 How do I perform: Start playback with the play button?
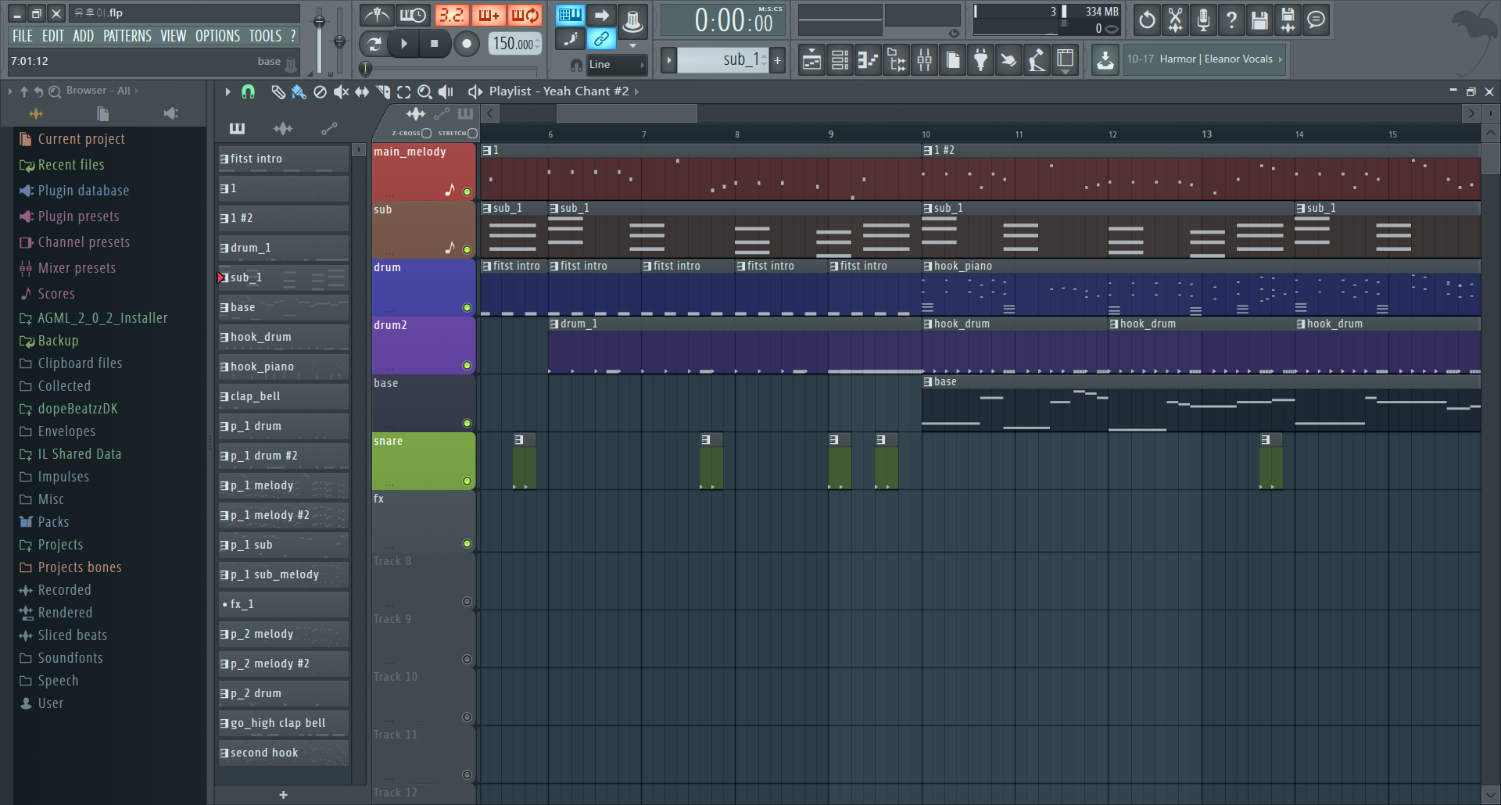pyautogui.click(x=403, y=44)
